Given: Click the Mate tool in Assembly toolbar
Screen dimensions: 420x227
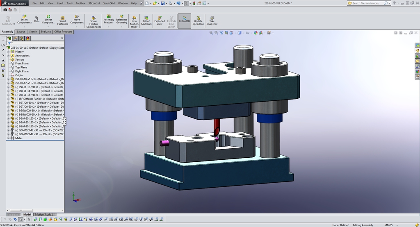Looking at the screenshot, I should (37, 19).
